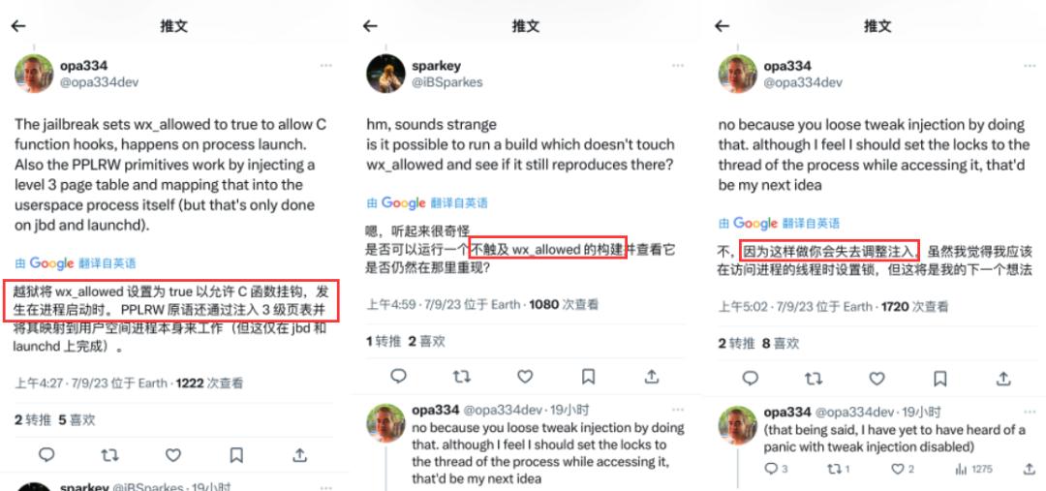This screenshot has height=491, width=1046.
Task: Open Google translation link under sparkey tweet
Action: point(427,202)
